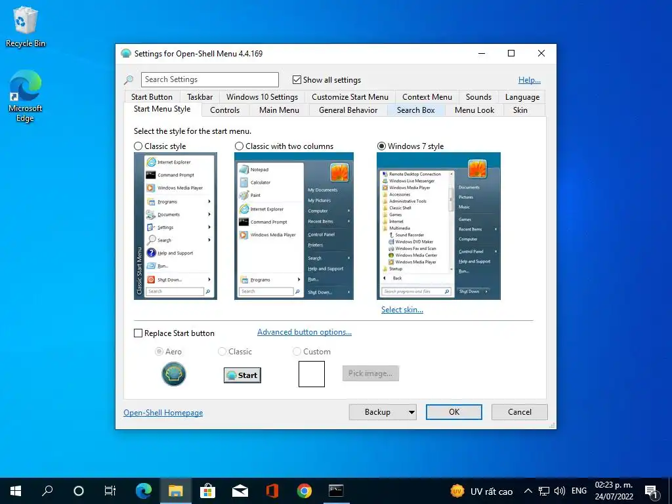This screenshot has height=504, width=672.
Task: Open the taskbar clock and date
Action: tap(614, 491)
